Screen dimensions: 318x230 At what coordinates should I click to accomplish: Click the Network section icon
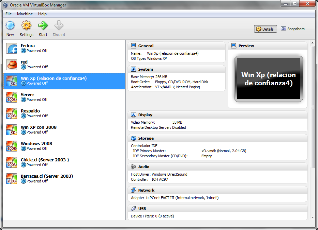coord(134,190)
